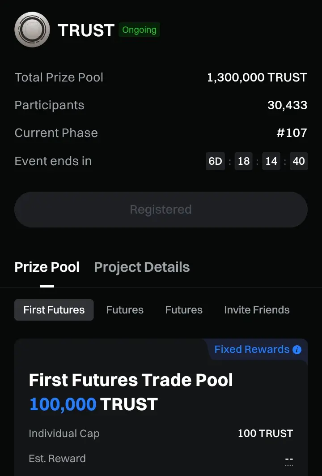322x476 pixels.
Task: Tap the Est. Reward dashed value
Action: 289,460
